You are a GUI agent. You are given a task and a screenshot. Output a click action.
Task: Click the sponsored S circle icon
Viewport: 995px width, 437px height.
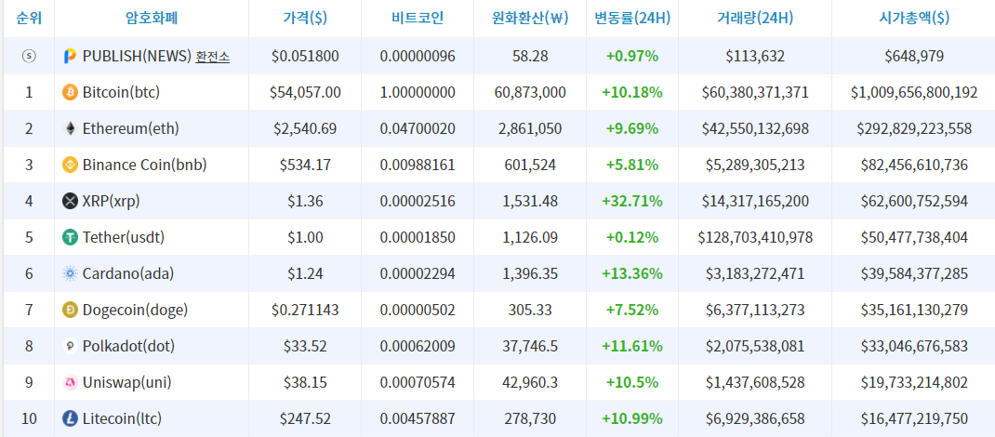pyautogui.click(x=29, y=57)
